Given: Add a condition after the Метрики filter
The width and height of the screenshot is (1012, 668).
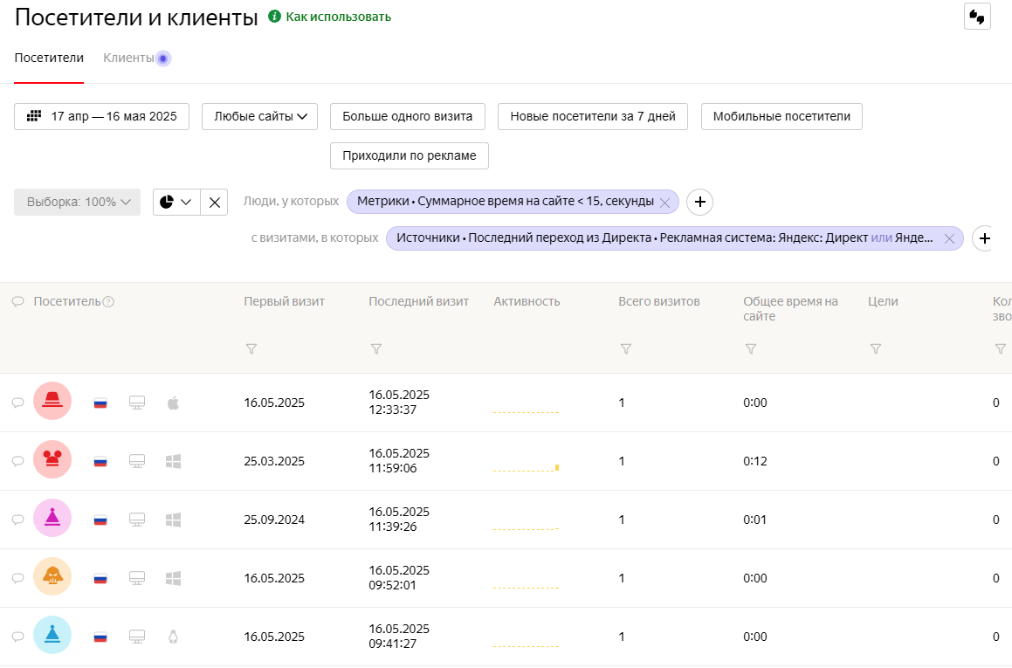Looking at the screenshot, I should point(699,202).
